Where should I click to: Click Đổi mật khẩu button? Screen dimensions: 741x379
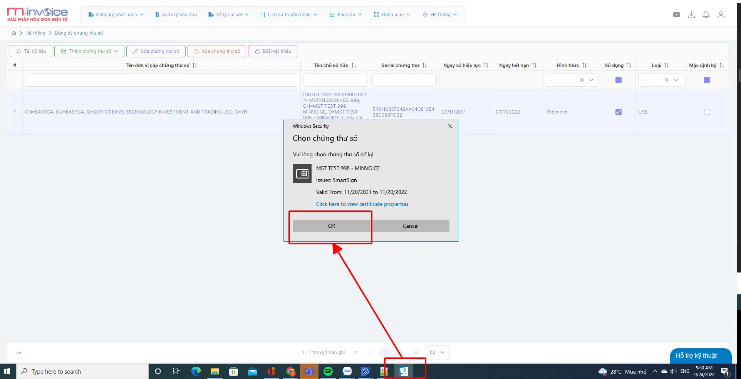[x=273, y=51]
